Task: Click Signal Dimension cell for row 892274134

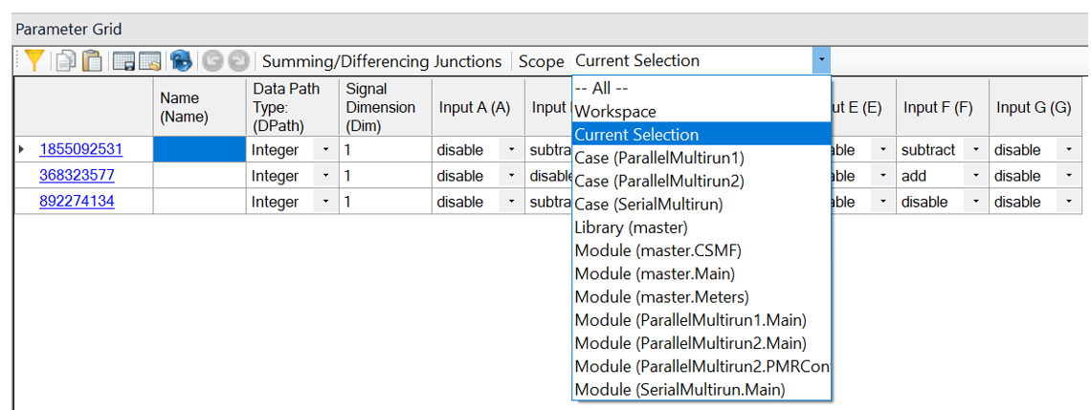Action: tap(385, 202)
